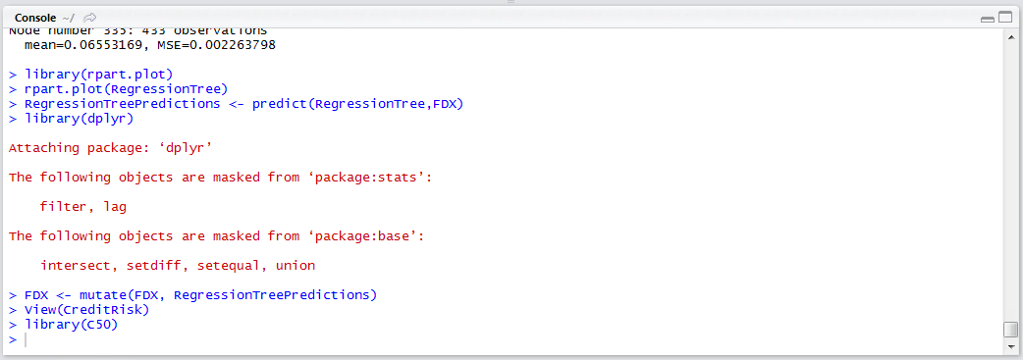
Task: Click the 'mean=0.06553169, MSE=0.002263798' output
Action: (150, 45)
